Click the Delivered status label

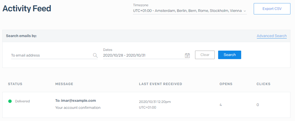click(22, 101)
